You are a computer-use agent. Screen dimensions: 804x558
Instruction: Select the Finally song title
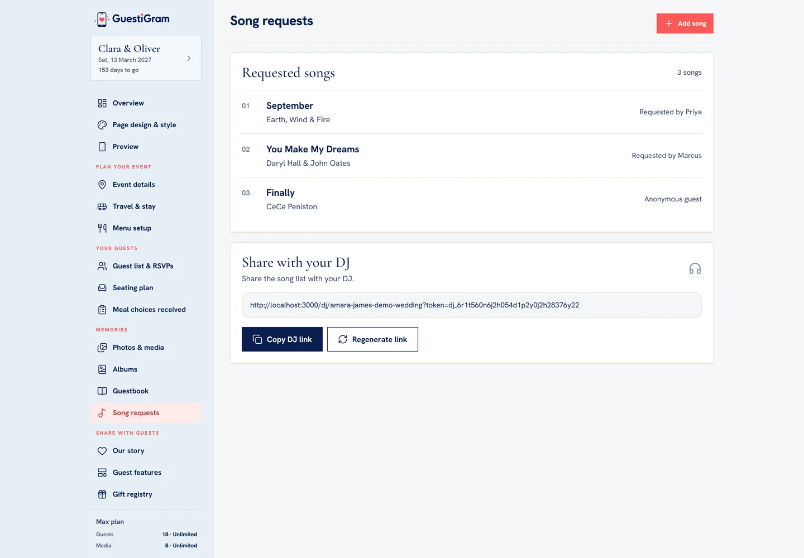coord(280,193)
